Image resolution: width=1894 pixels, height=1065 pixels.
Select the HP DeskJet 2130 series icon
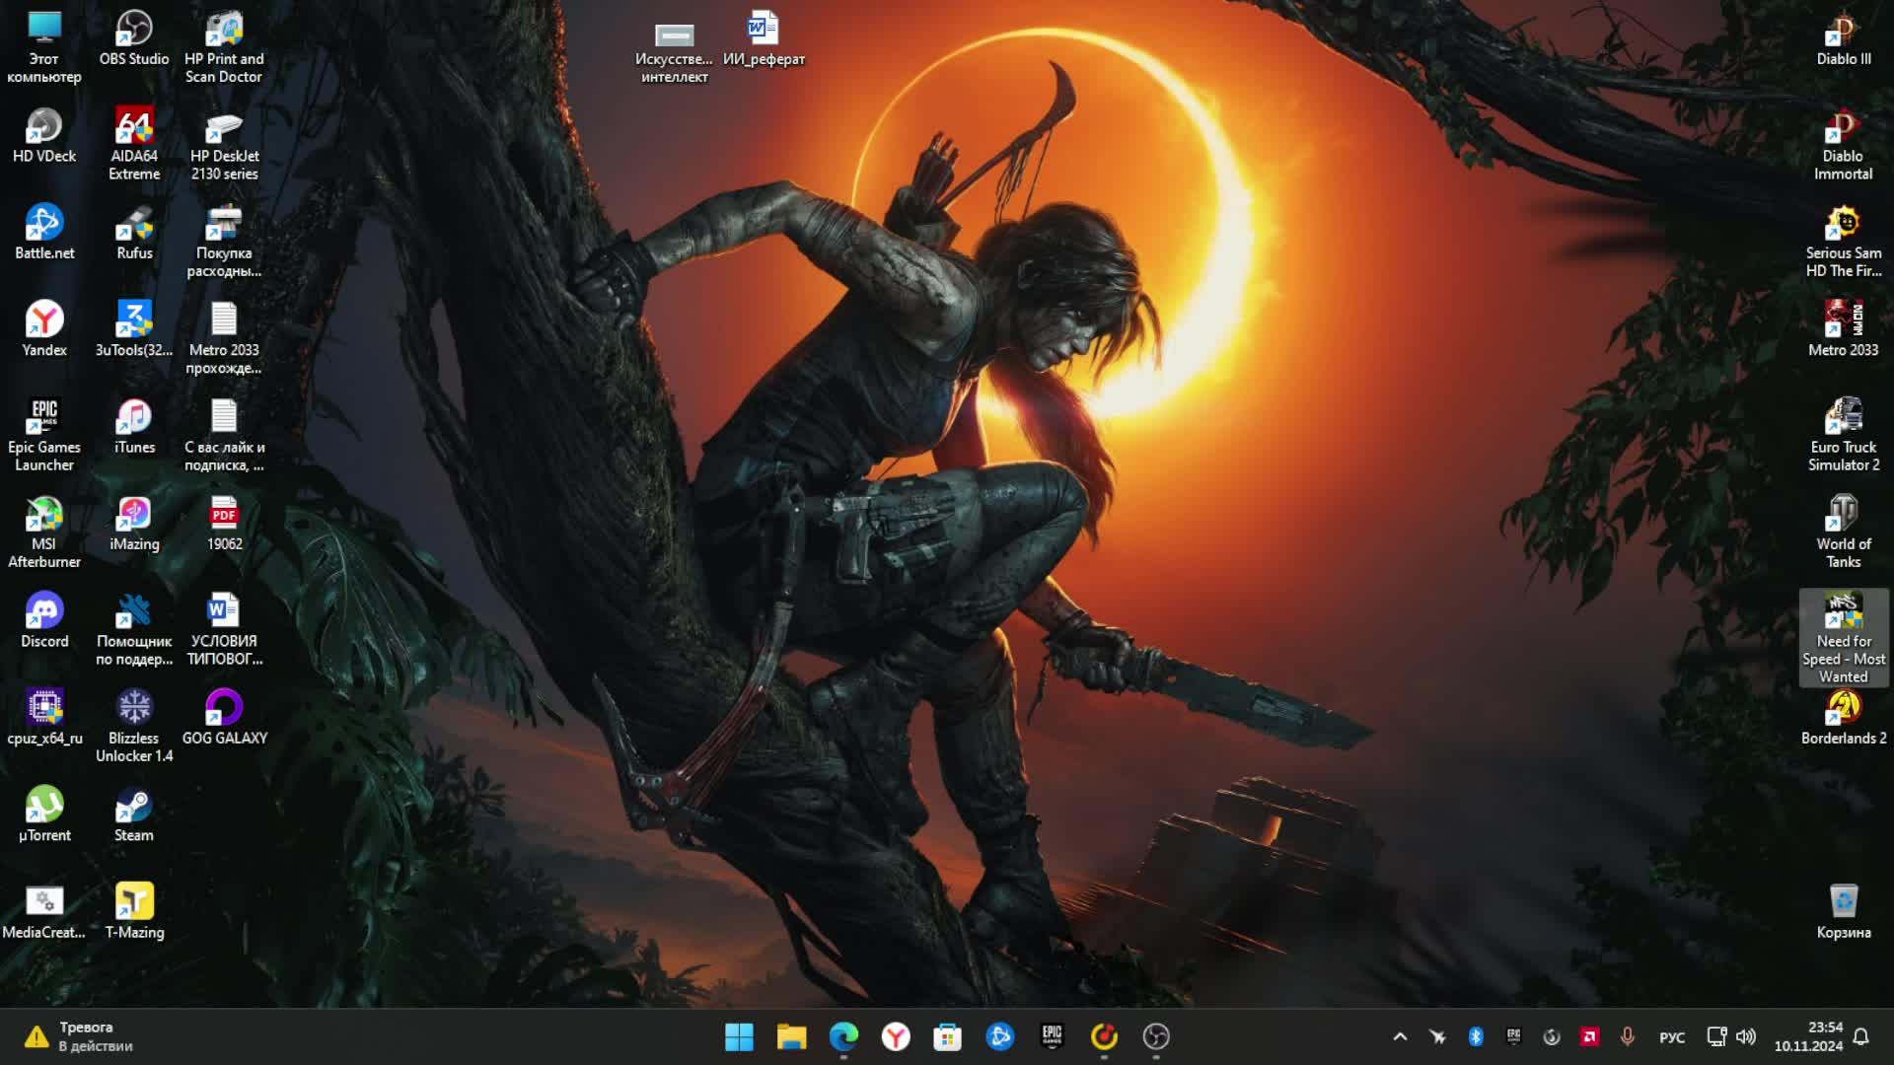[224, 144]
